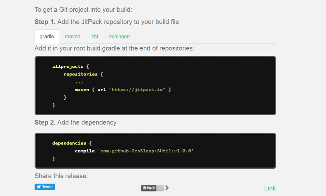Image resolution: width=326 pixels, height=196 pixels.
Task: Click the dark JitPack badge label
Action: tap(149, 188)
